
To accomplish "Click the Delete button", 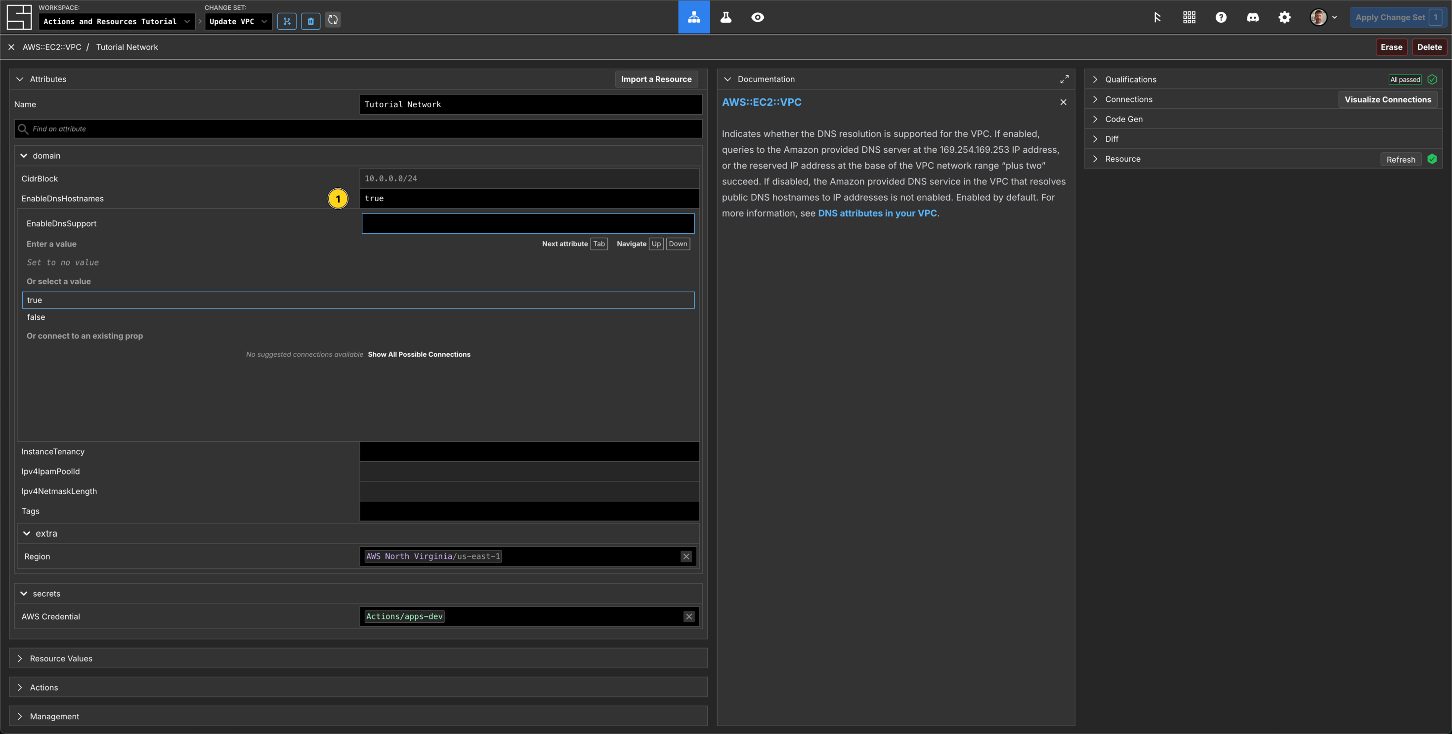I will (x=1429, y=47).
